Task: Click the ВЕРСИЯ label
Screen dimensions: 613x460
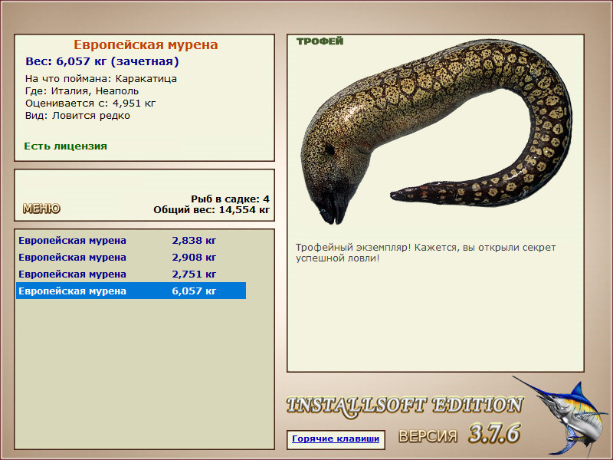Action: click(x=428, y=436)
